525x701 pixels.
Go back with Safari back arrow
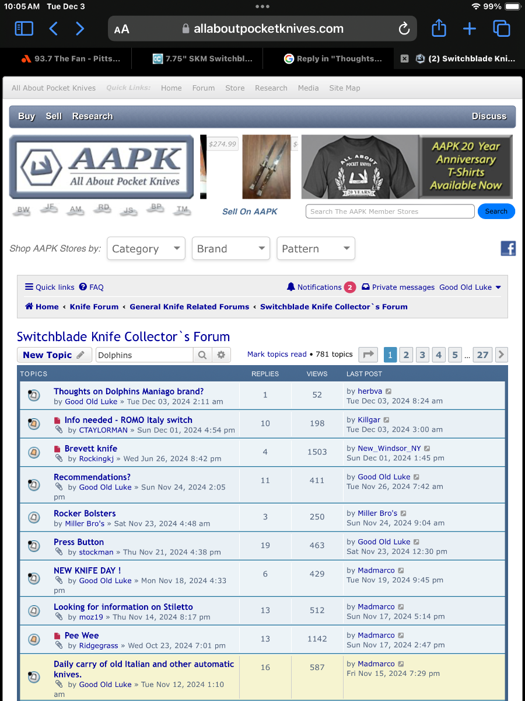coord(53,29)
